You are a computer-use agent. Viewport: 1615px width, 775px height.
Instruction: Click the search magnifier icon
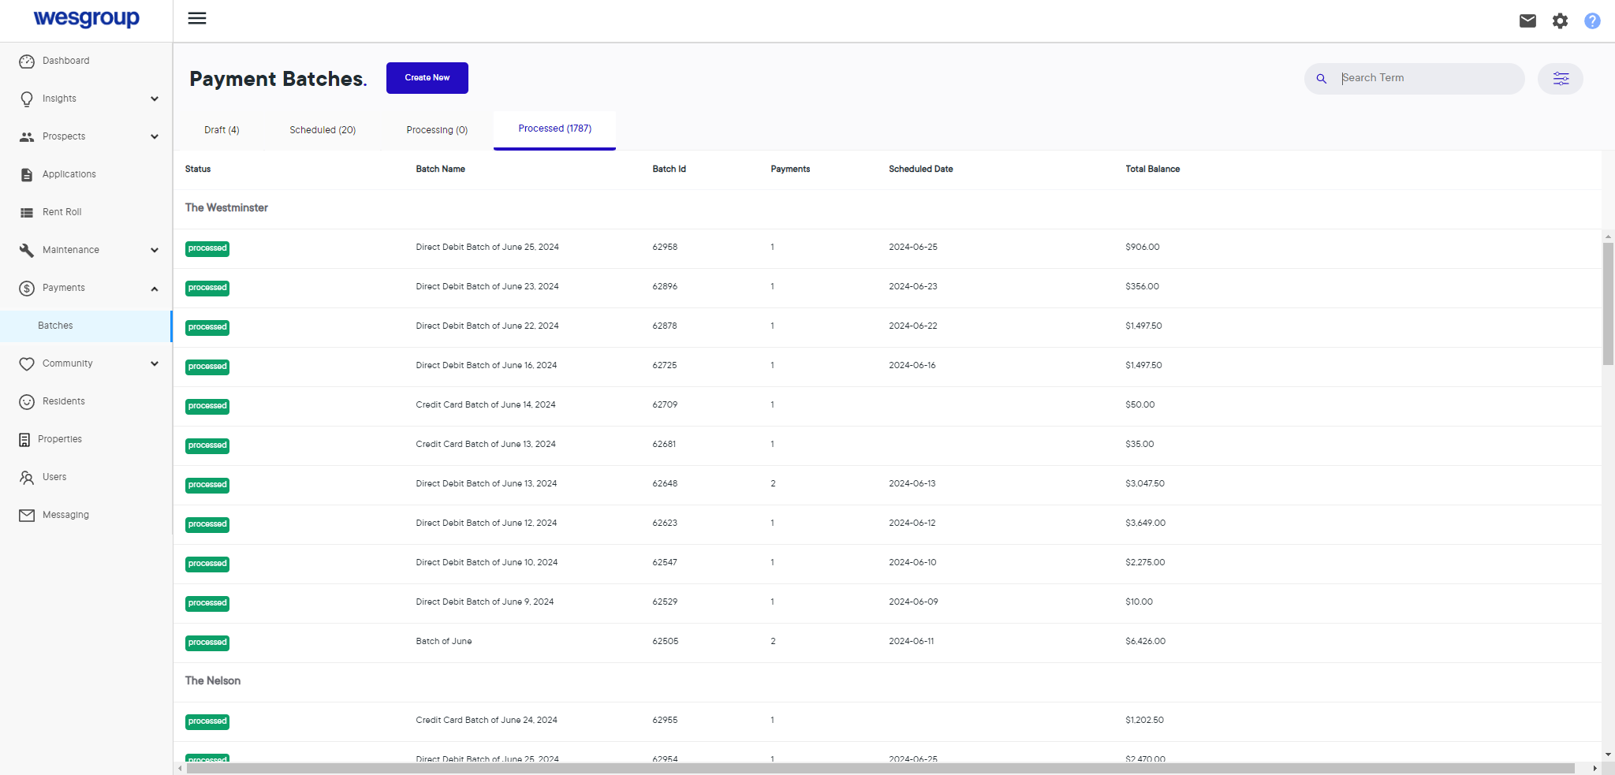(1322, 79)
